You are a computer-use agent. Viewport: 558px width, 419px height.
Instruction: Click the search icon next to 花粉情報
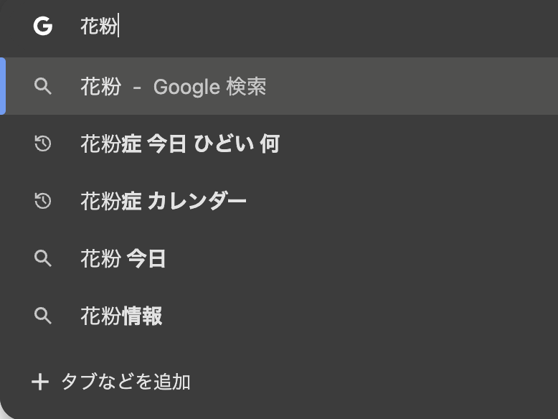[43, 316]
